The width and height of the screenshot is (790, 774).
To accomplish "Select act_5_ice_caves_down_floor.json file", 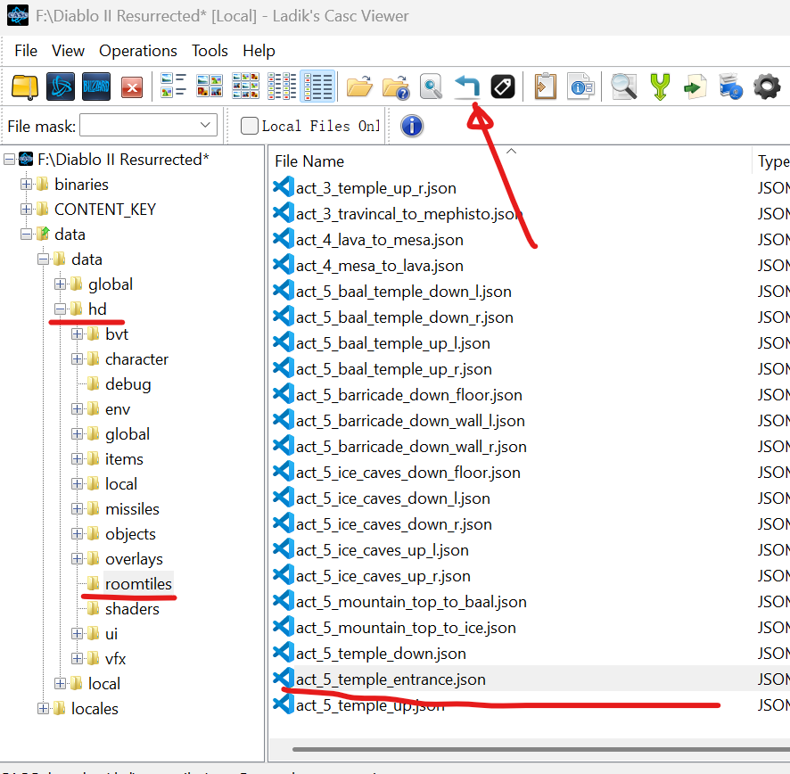I will [408, 473].
